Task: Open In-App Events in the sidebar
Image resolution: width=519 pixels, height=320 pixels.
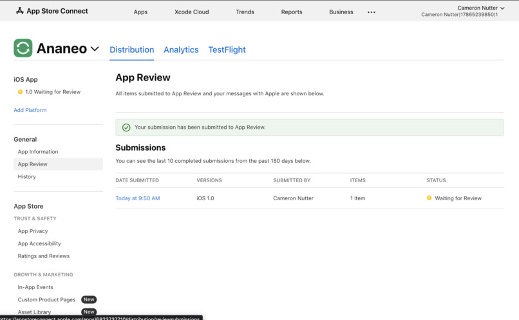Action: 35,287
